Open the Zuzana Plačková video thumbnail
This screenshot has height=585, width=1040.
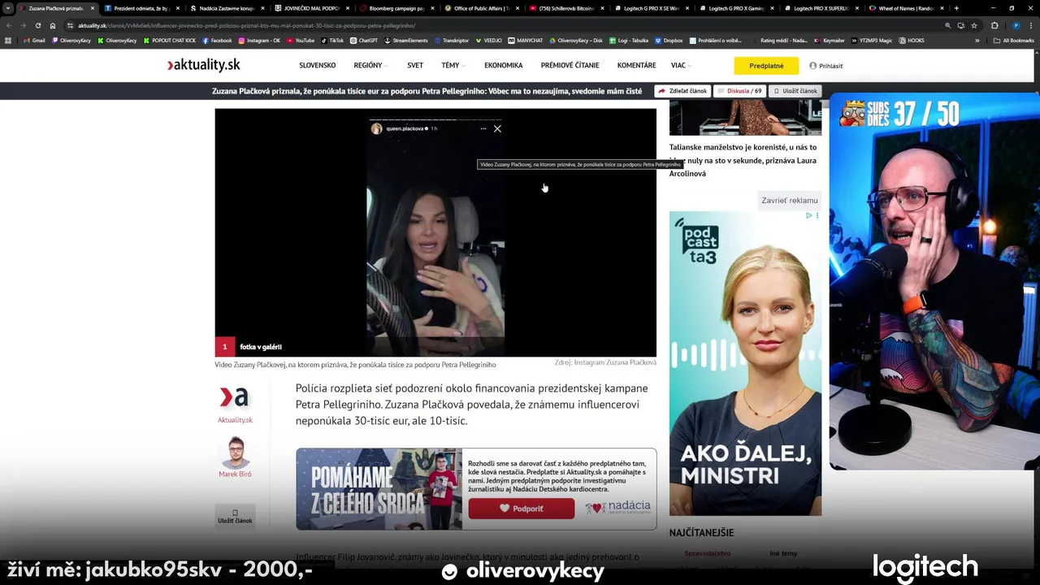point(435,232)
